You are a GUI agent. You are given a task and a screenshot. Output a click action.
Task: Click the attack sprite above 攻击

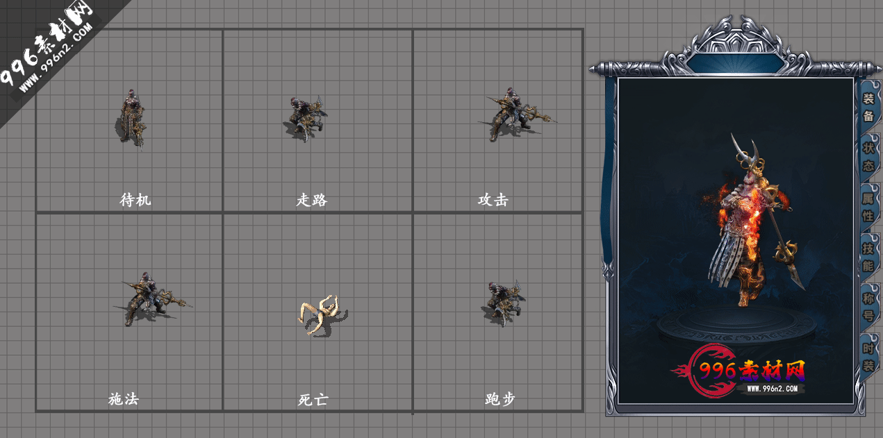(517, 114)
